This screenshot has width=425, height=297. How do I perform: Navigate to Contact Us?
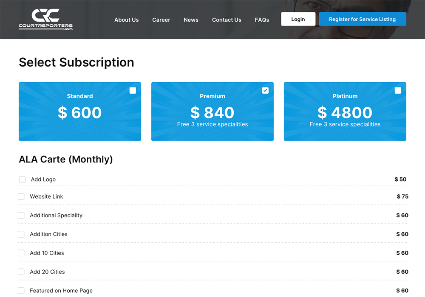pos(227,20)
